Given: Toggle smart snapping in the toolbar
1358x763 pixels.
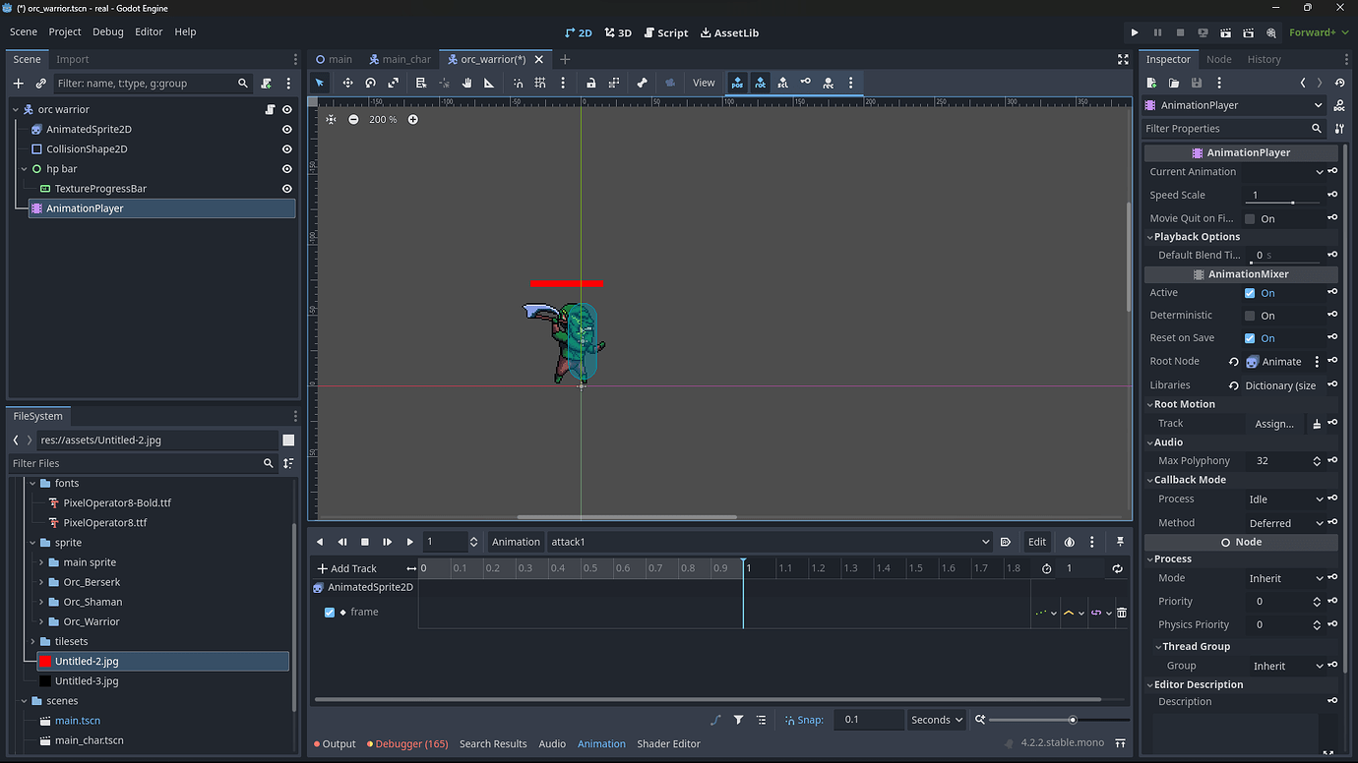Looking at the screenshot, I should point(516,83).
